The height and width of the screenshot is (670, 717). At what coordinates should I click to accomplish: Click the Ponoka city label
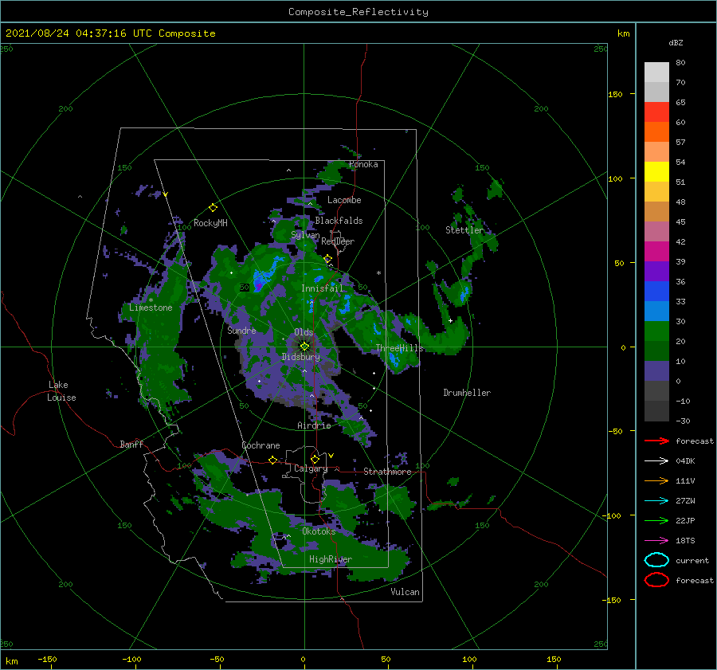coord(363,164)
